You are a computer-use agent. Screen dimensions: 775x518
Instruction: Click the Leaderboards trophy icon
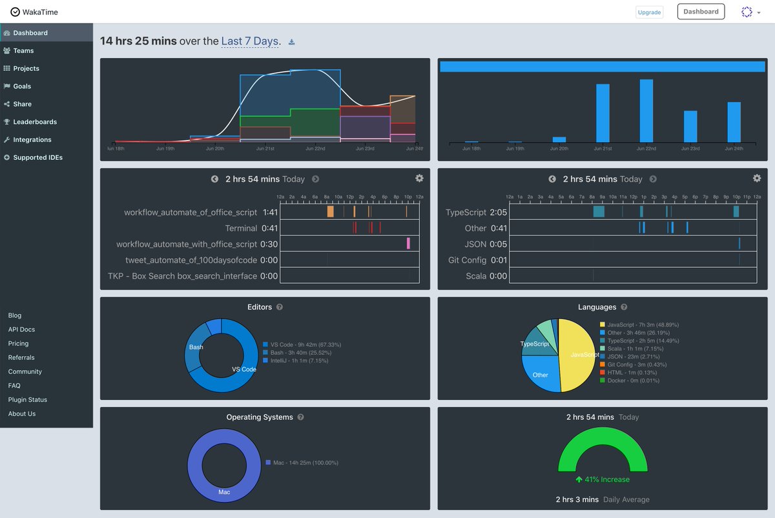[x=7, y=122]
